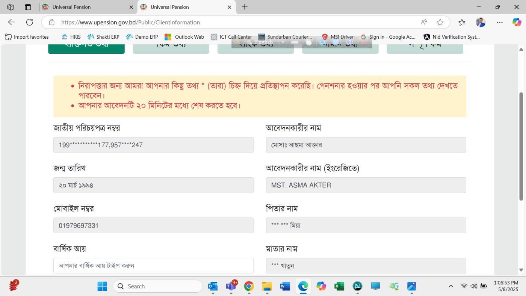Open Edge Settings and more menu
Screen dimensions: 526x296
(500, 22)
